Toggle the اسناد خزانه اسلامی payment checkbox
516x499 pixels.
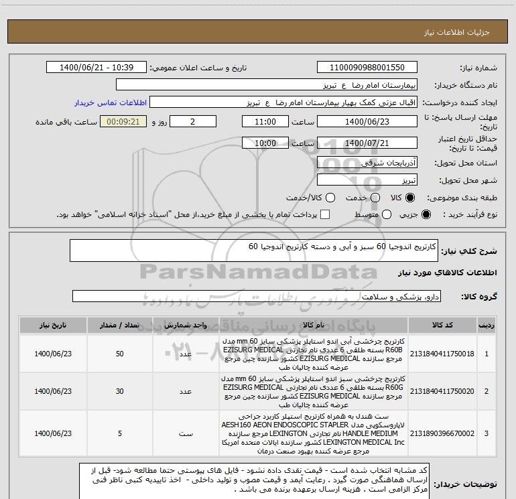pos(325,214)
